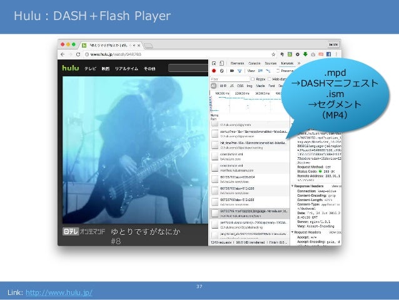Screen dimensions: 399x300
Task: Click the Hulu favicon on the tab
Action: (84, 45)
